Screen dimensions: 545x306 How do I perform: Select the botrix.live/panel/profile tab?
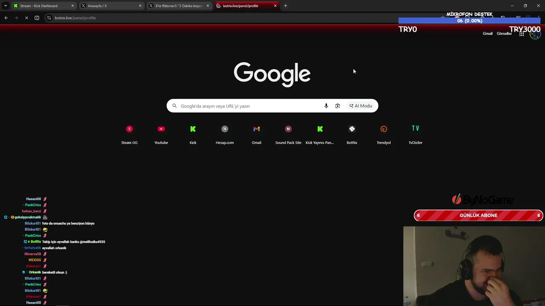[x=246, y=6]
